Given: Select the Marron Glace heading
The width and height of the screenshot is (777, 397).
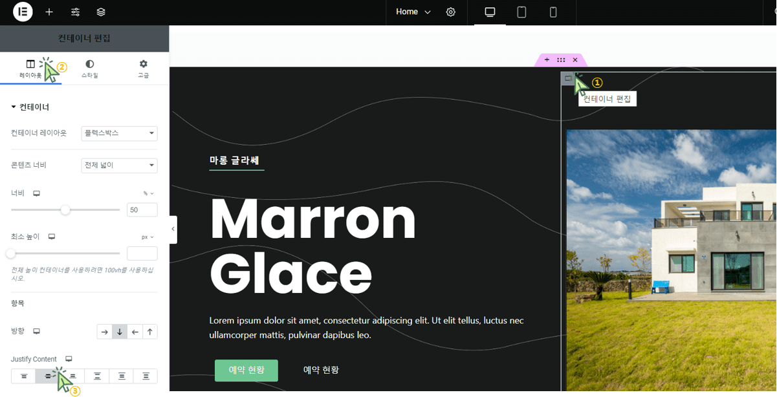Looking at the screenshot, I should point(313,246).
